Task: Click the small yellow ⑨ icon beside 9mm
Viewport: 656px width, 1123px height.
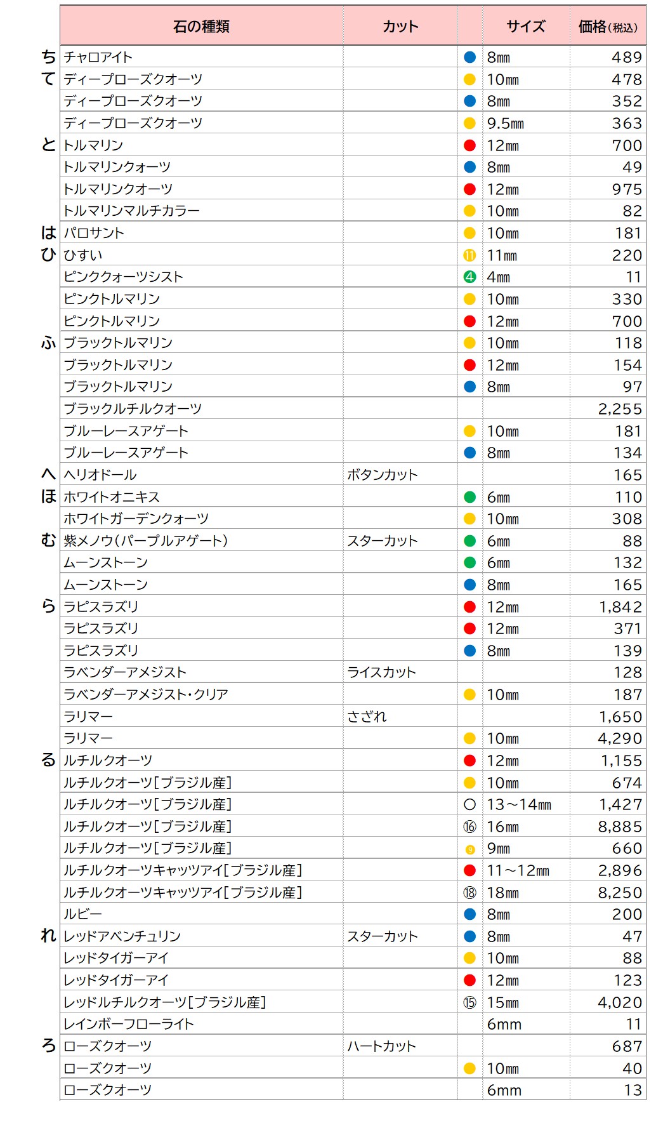Action: [x=470, y=849]
